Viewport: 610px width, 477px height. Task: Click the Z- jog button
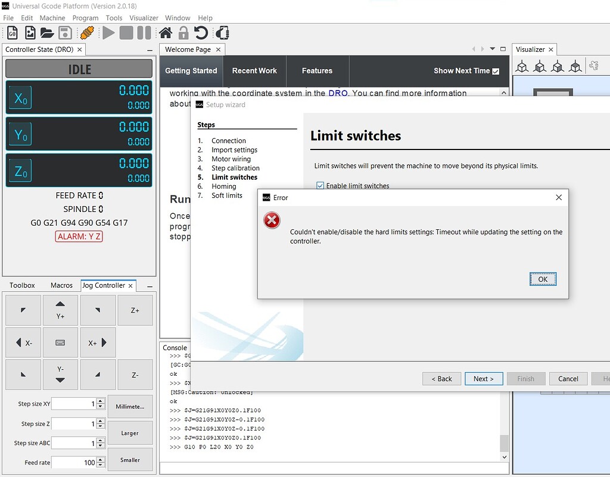(x=135, y=375)
